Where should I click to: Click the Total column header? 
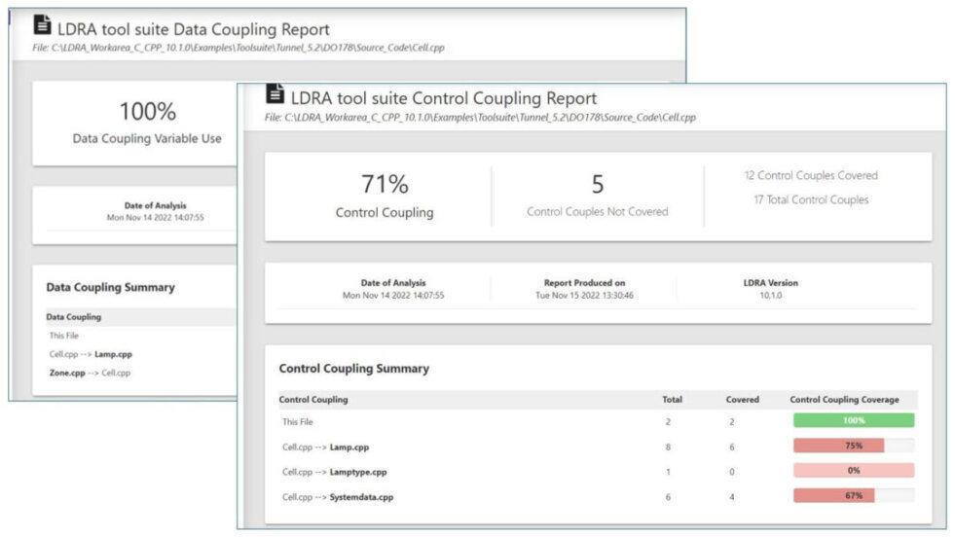[672, 400]
